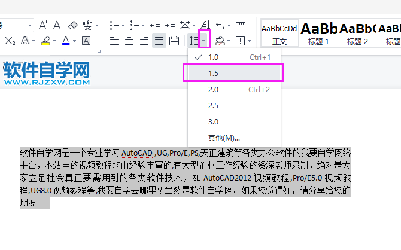Screen dimensions: 401x250
Task: Click the borders grid icon
Action: (241, 41)
